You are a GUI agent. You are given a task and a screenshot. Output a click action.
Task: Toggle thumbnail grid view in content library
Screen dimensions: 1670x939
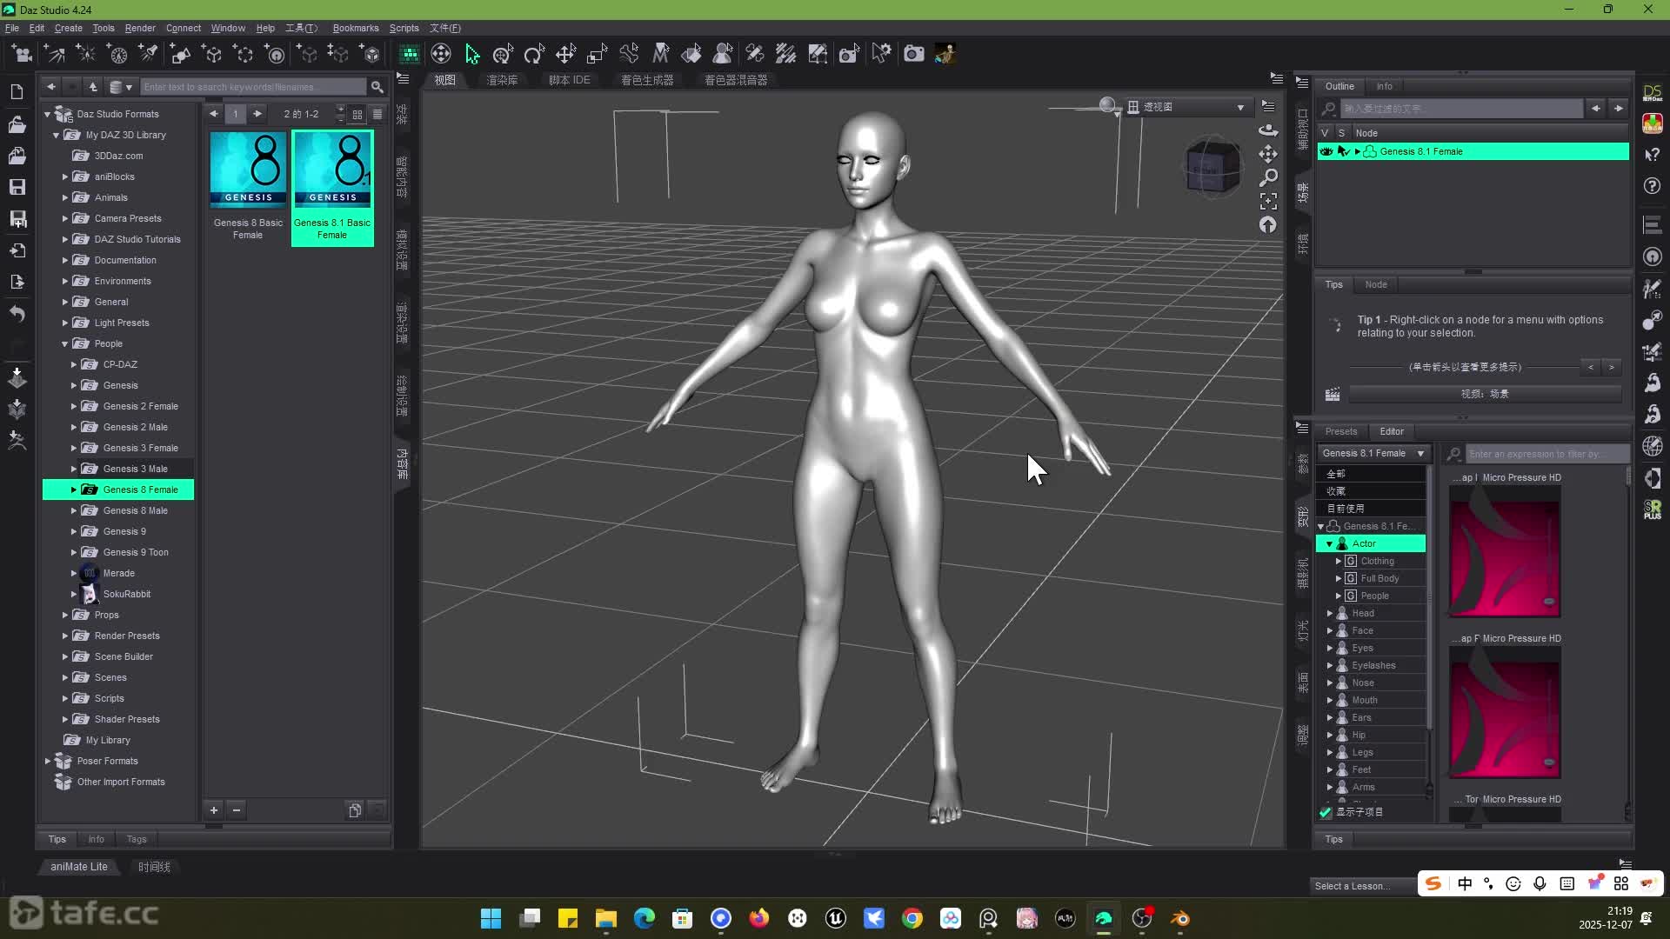click(357, 114)
